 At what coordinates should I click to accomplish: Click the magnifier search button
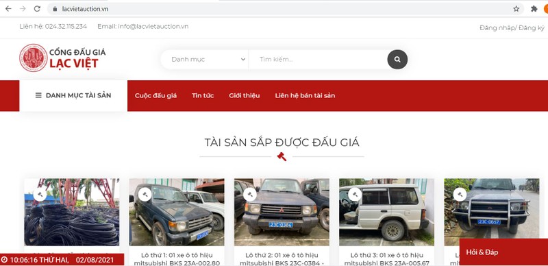point(397,60)
